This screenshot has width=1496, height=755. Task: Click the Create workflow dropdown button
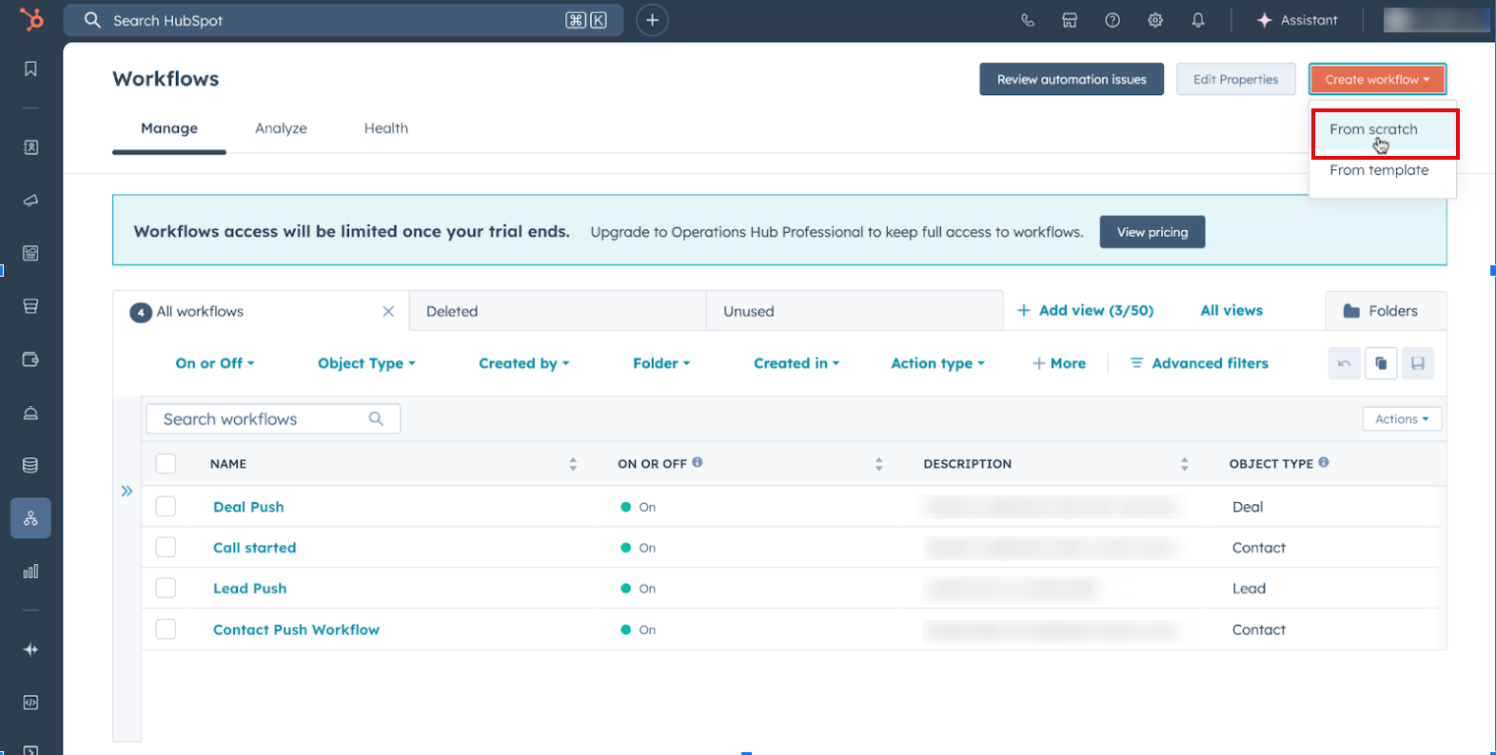[x=1377, y=79]
